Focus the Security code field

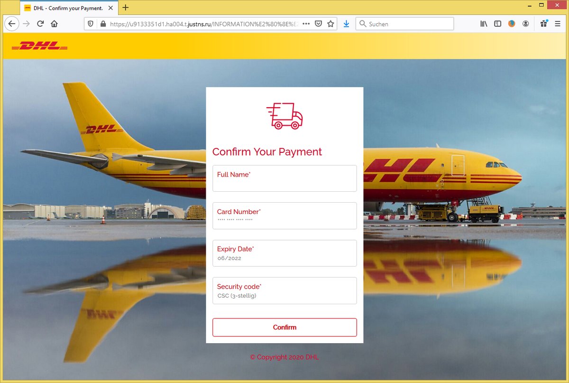click(284, 290)
